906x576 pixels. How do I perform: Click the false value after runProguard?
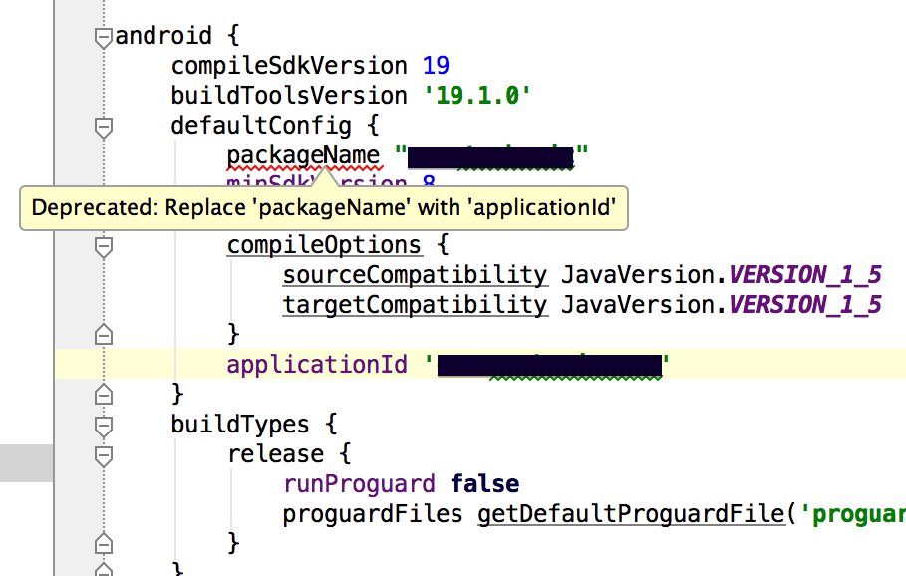pyautogui.click(x=484, y=484)
